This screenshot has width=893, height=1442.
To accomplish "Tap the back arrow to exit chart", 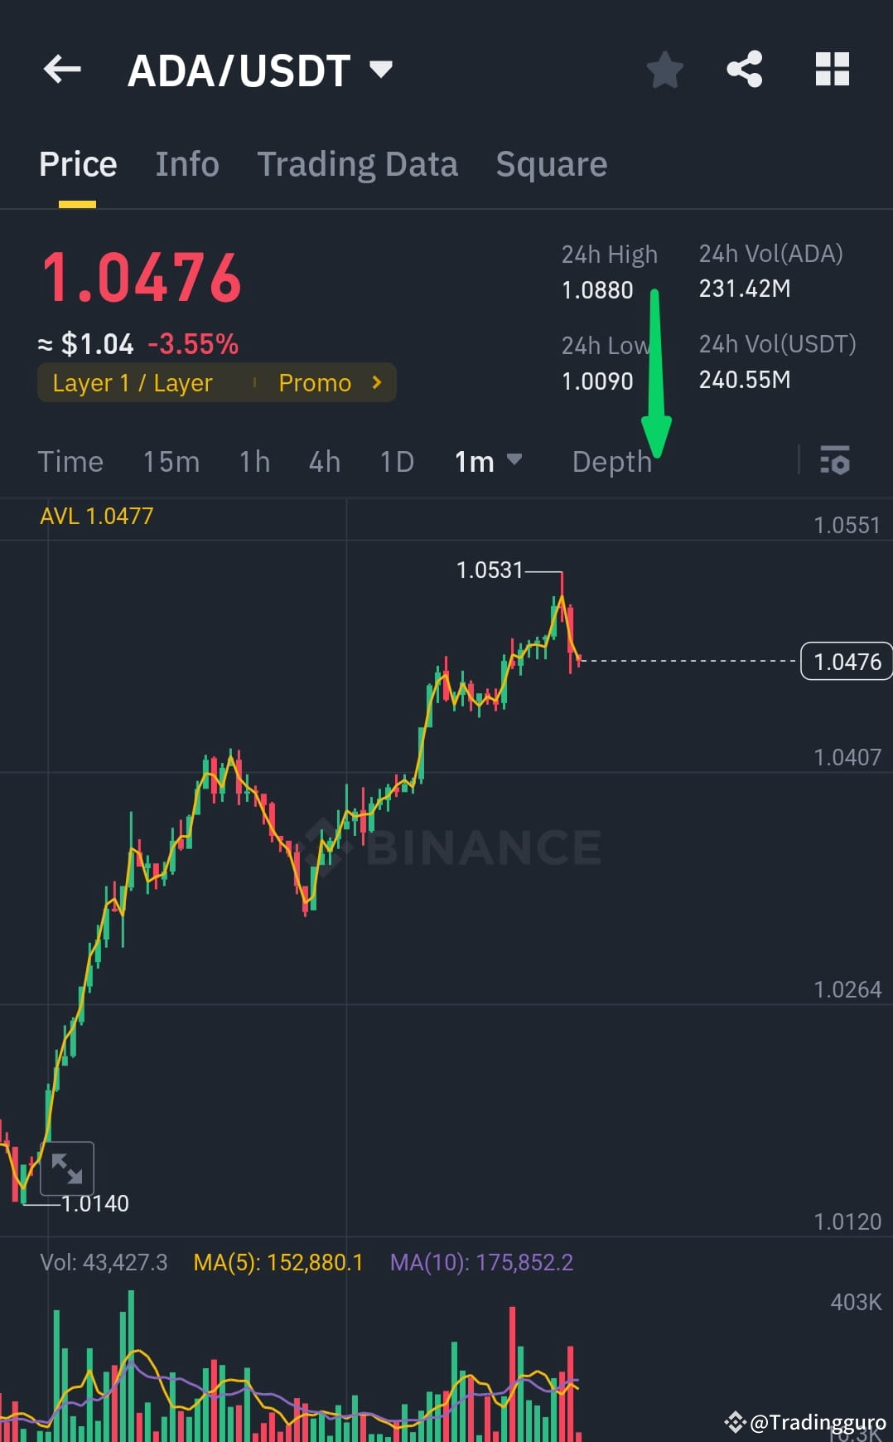I will [x=61, y=70].
